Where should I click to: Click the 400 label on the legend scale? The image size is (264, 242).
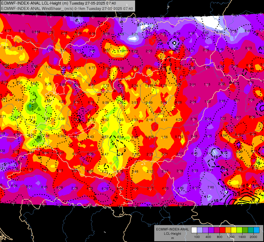[x=208, y=237]
